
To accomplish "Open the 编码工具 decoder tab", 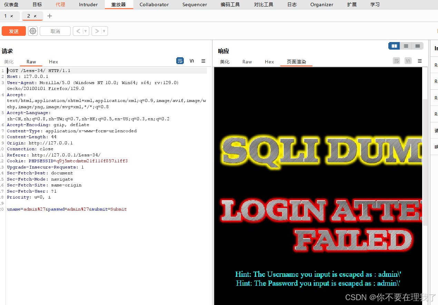I will (230, 4).
